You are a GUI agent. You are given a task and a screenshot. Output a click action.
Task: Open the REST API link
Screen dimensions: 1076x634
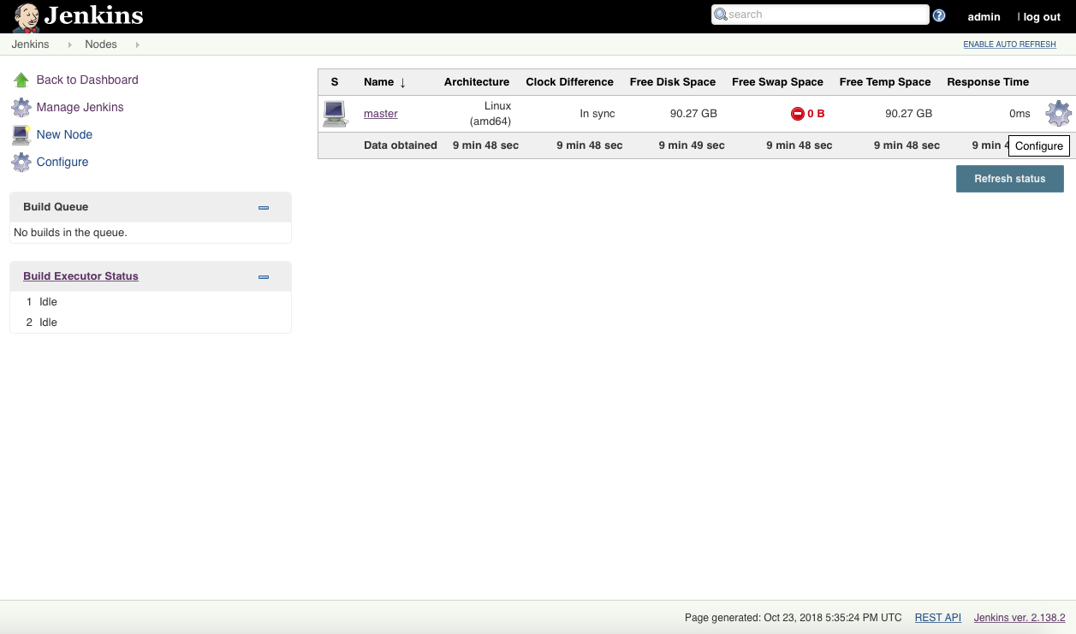click(938, 617)
